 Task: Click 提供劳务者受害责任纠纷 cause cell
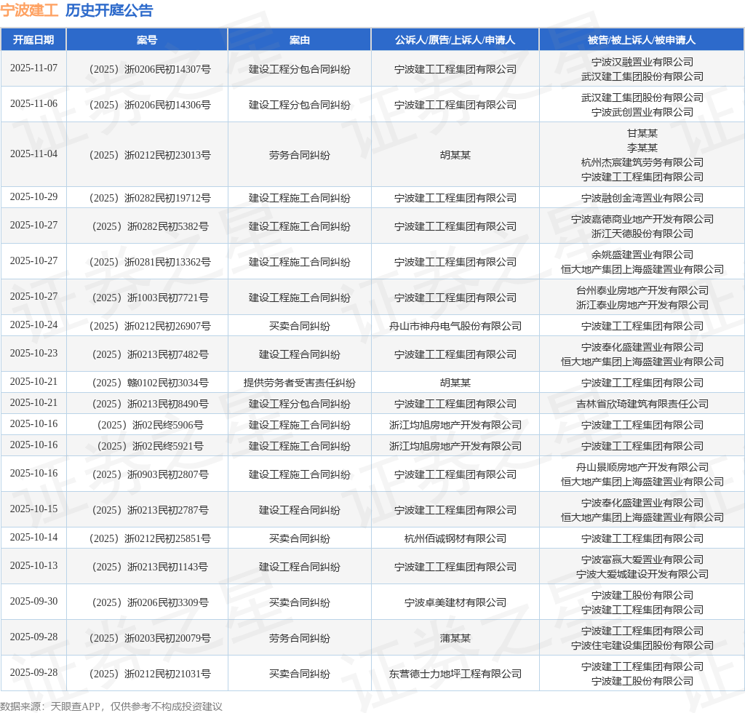[299, 383]
